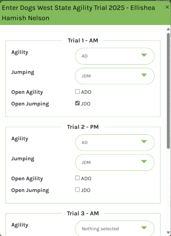Screen dimensions: 171x236
Task: Click scrollbar down arrow
Action: pyautogui.click(x=168, y=233)
